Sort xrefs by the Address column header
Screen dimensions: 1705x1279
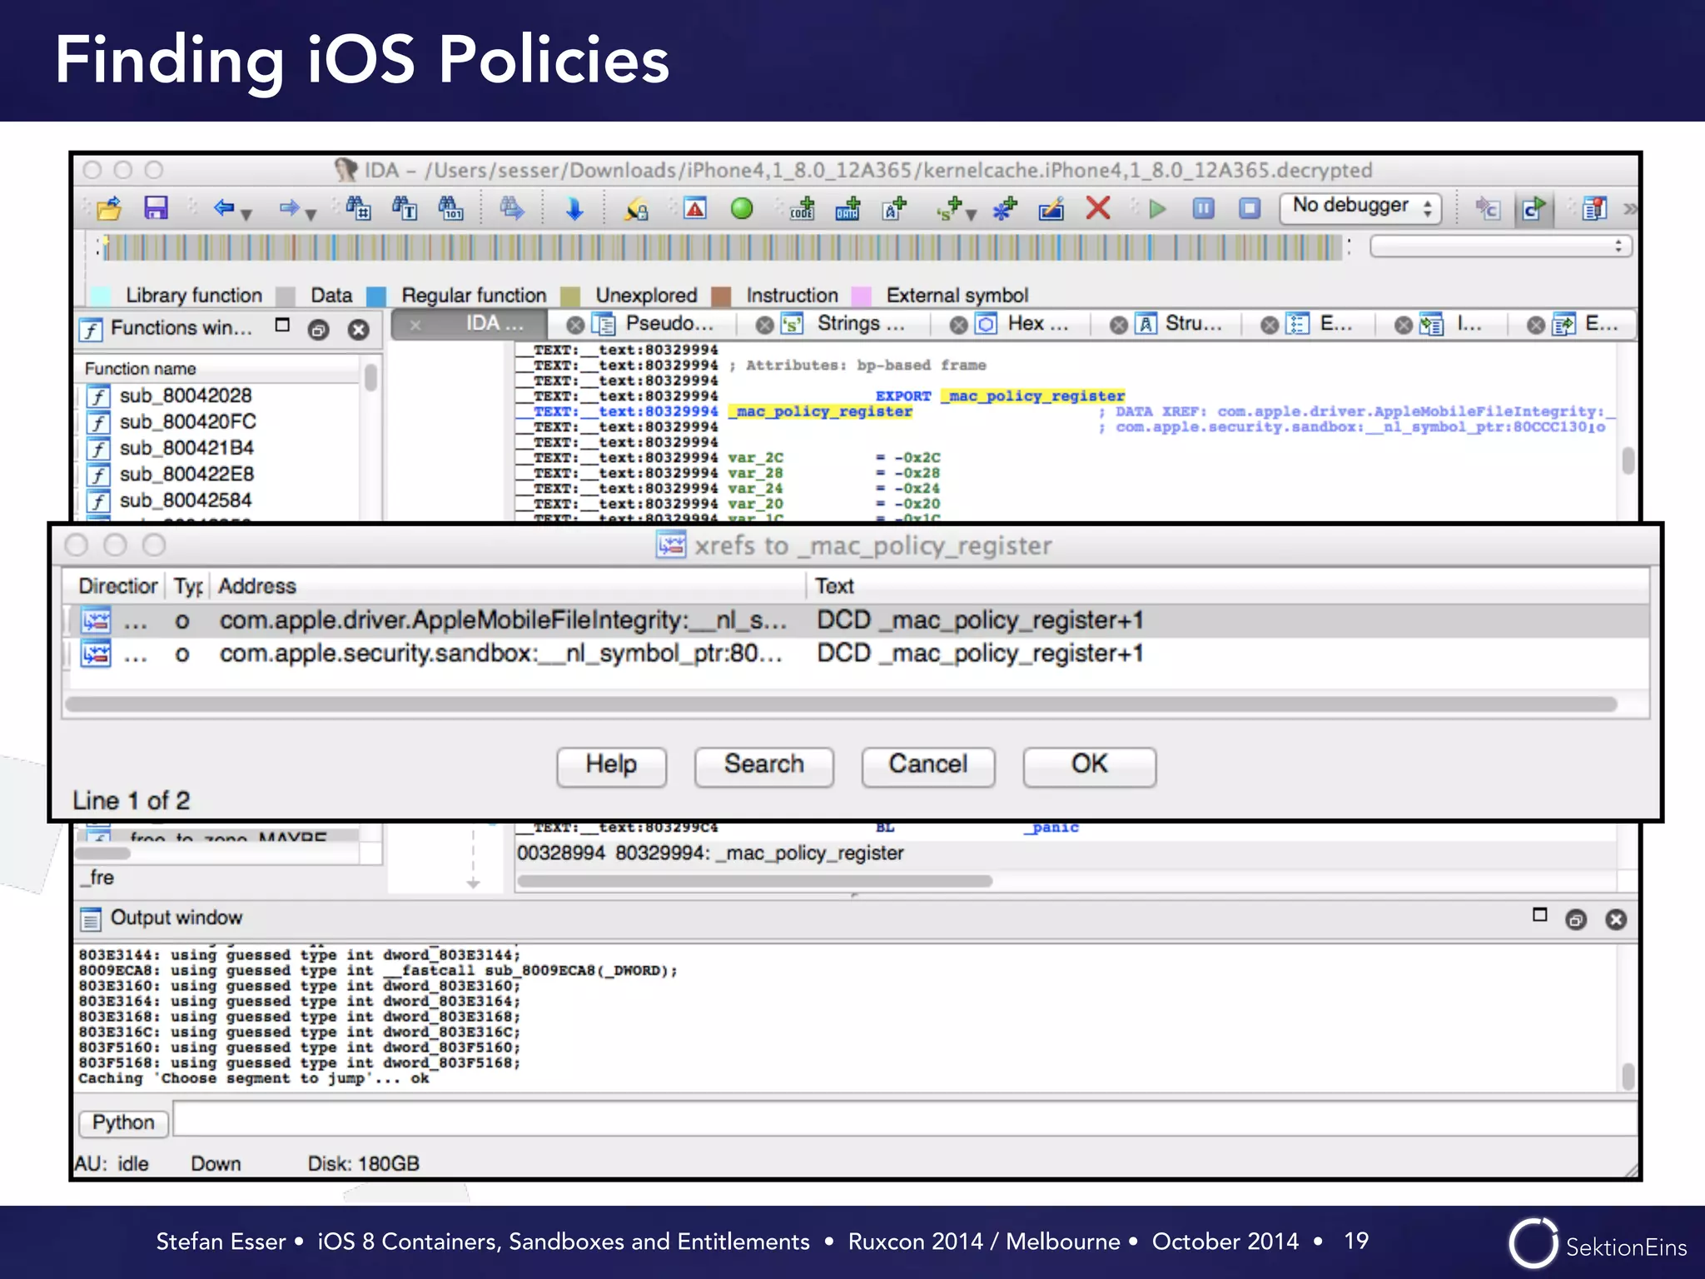click(508, 586)
